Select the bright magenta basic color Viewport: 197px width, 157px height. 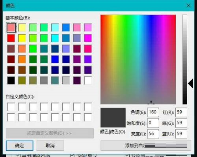pyautogui.click(x=88, y=38)
